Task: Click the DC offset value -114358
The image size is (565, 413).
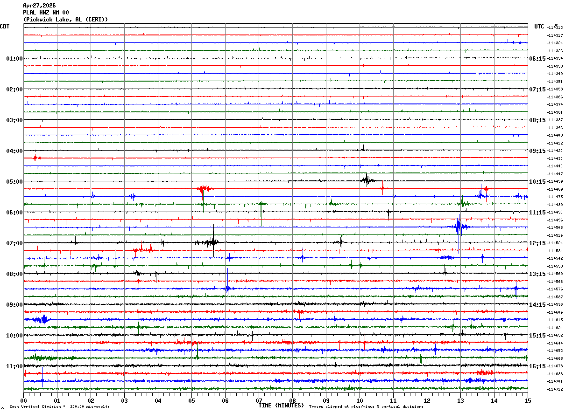Action: pos(555,89)
